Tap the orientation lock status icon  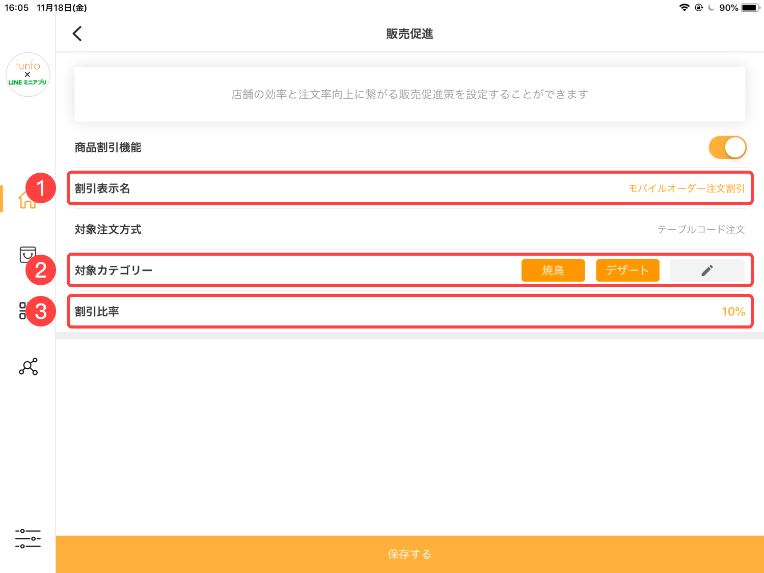click(x=699, y=8)
